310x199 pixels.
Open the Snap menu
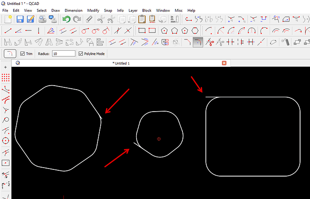108,10
